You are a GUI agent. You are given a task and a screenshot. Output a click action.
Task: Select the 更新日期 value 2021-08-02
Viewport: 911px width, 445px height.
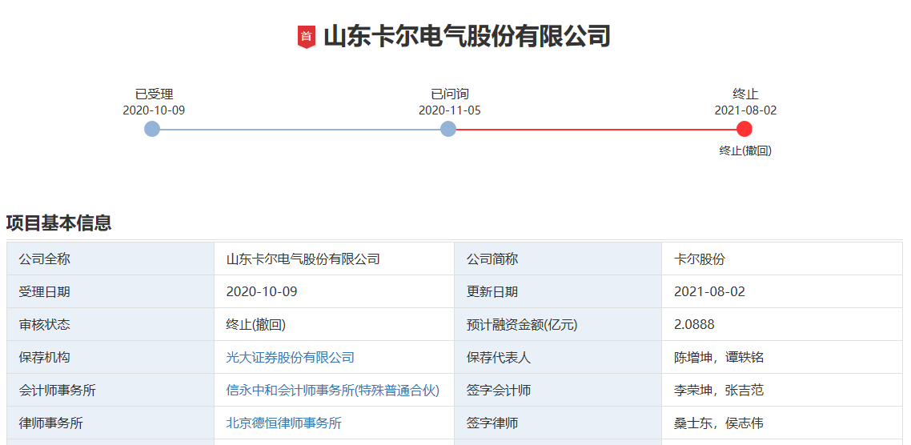[782, 291]
